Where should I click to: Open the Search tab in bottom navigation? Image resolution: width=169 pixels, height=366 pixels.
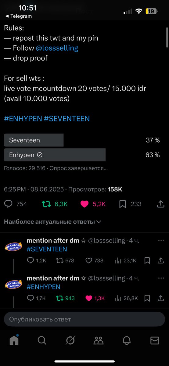coord(42,340)
